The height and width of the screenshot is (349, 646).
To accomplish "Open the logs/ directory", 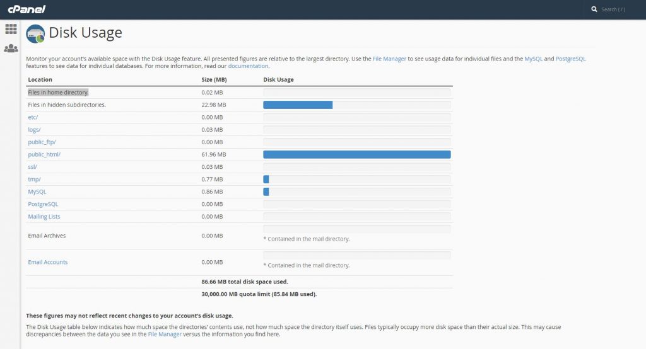I will (x=34, y=130).
